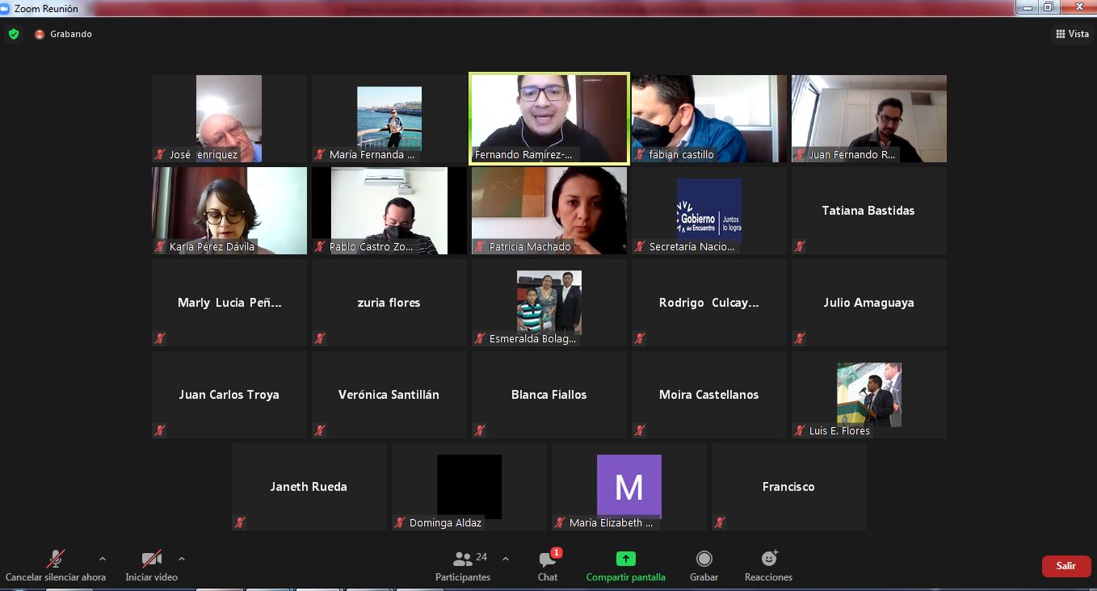Click the Zoom logo in title bar

pyautogui.click(x=6, y=8)
